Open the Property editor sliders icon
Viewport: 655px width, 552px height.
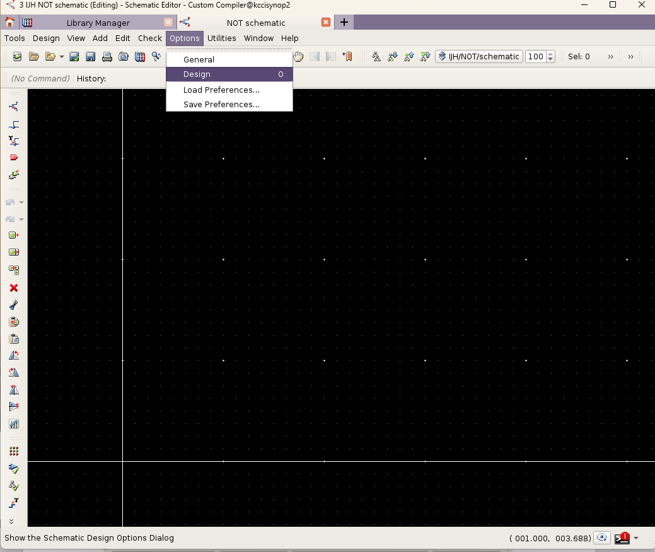[14, 424]
